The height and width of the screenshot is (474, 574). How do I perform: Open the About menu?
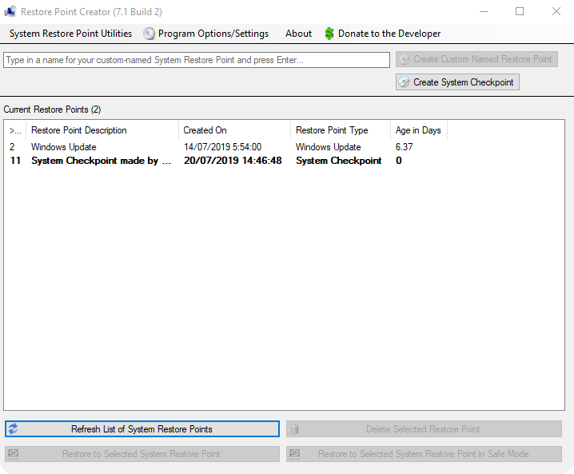(x=298, y=34)
